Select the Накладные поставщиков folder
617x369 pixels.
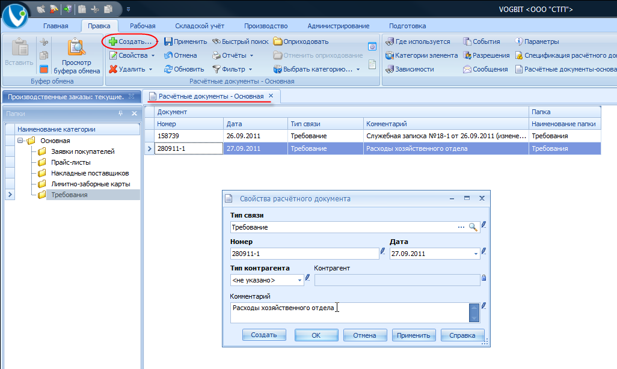tap(90, 173)
